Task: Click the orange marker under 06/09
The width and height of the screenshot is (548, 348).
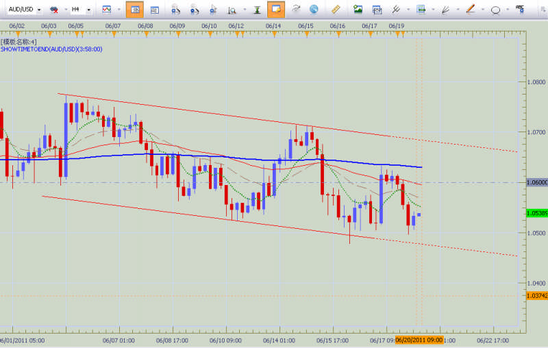Action: [x=178, y=34]
